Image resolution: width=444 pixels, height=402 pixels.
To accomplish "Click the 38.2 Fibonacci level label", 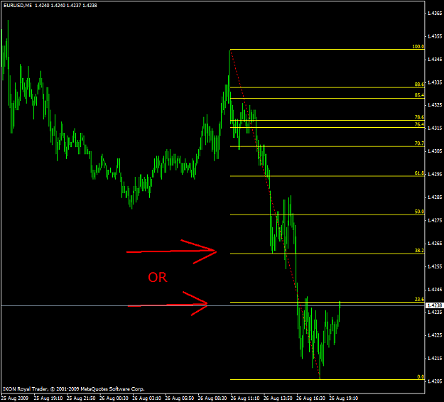I will coord(419,250).
